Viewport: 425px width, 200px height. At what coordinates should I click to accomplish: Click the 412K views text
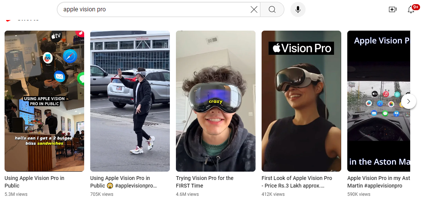coord(273,194)
